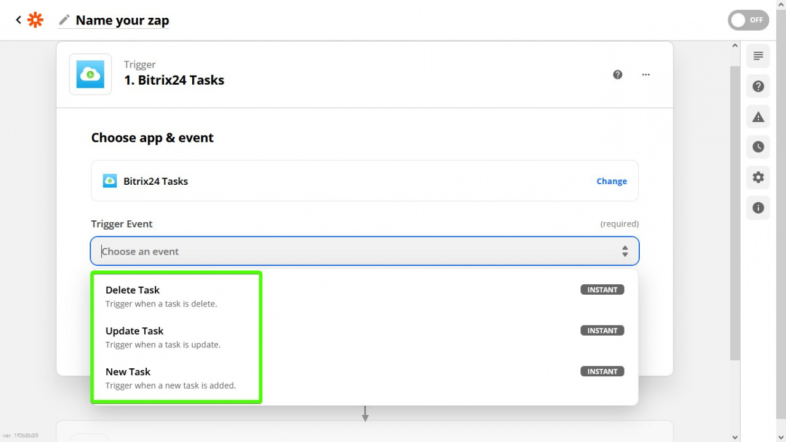Screen dimensions: 786x442
Task: Click the small Bitrix24 Tasks app icon
Action: (110, 180)
